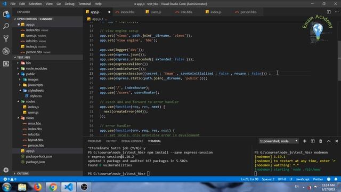341x192 pixels.
Task: Open the Debug view in activity bar
Action: coord(6,51)
